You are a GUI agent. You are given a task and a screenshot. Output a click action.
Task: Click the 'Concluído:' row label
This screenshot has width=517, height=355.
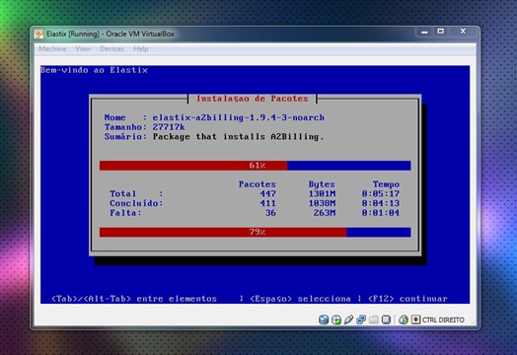click(136, 203)
